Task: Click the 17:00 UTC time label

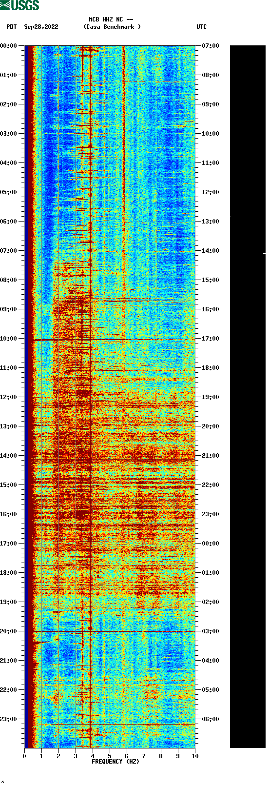Action: coord(211,339)
